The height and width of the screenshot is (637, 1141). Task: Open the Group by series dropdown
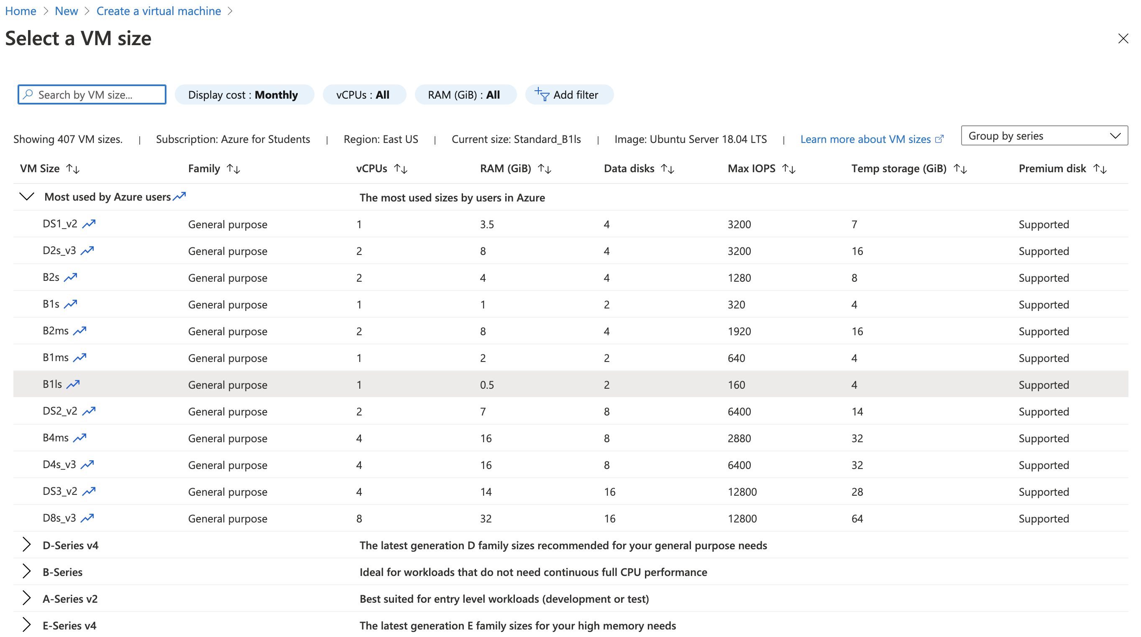pyautogui.click(x=1044, y=136)
